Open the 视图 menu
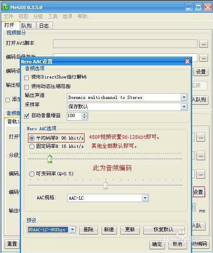The height and width of the screenshot is (253, 213). (x=23, y=16)
